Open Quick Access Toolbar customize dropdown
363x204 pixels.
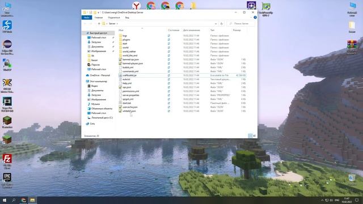[x=98, y=12]
